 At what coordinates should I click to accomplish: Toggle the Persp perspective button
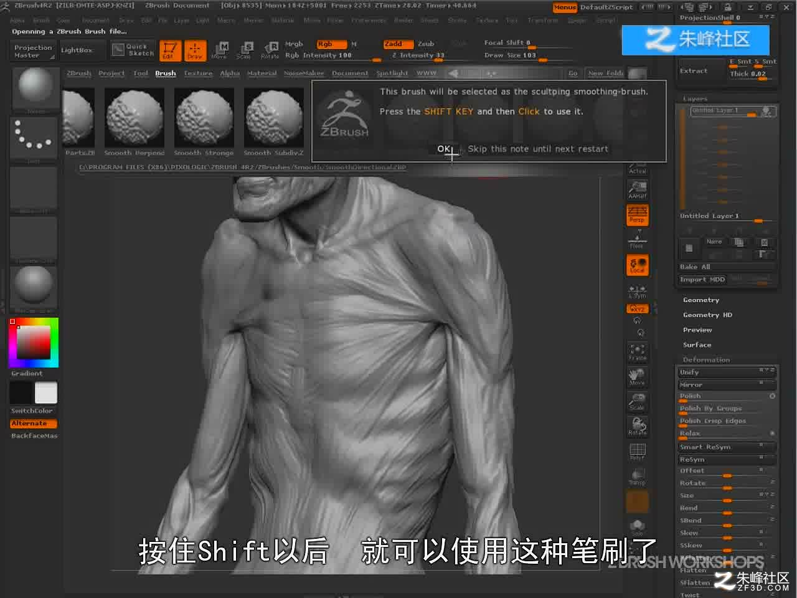637,214
